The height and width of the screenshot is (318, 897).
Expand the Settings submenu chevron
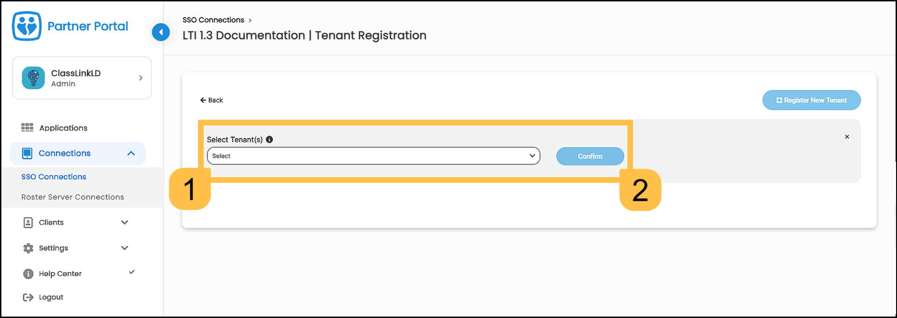pos(125,248)
